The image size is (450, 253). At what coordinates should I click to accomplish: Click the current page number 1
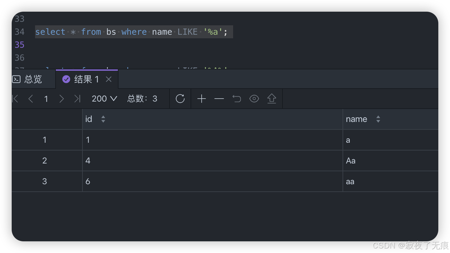(x=46, y=99)
